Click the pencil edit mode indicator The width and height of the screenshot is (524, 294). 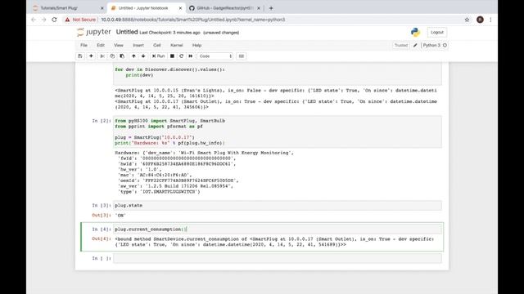(415, 46)
